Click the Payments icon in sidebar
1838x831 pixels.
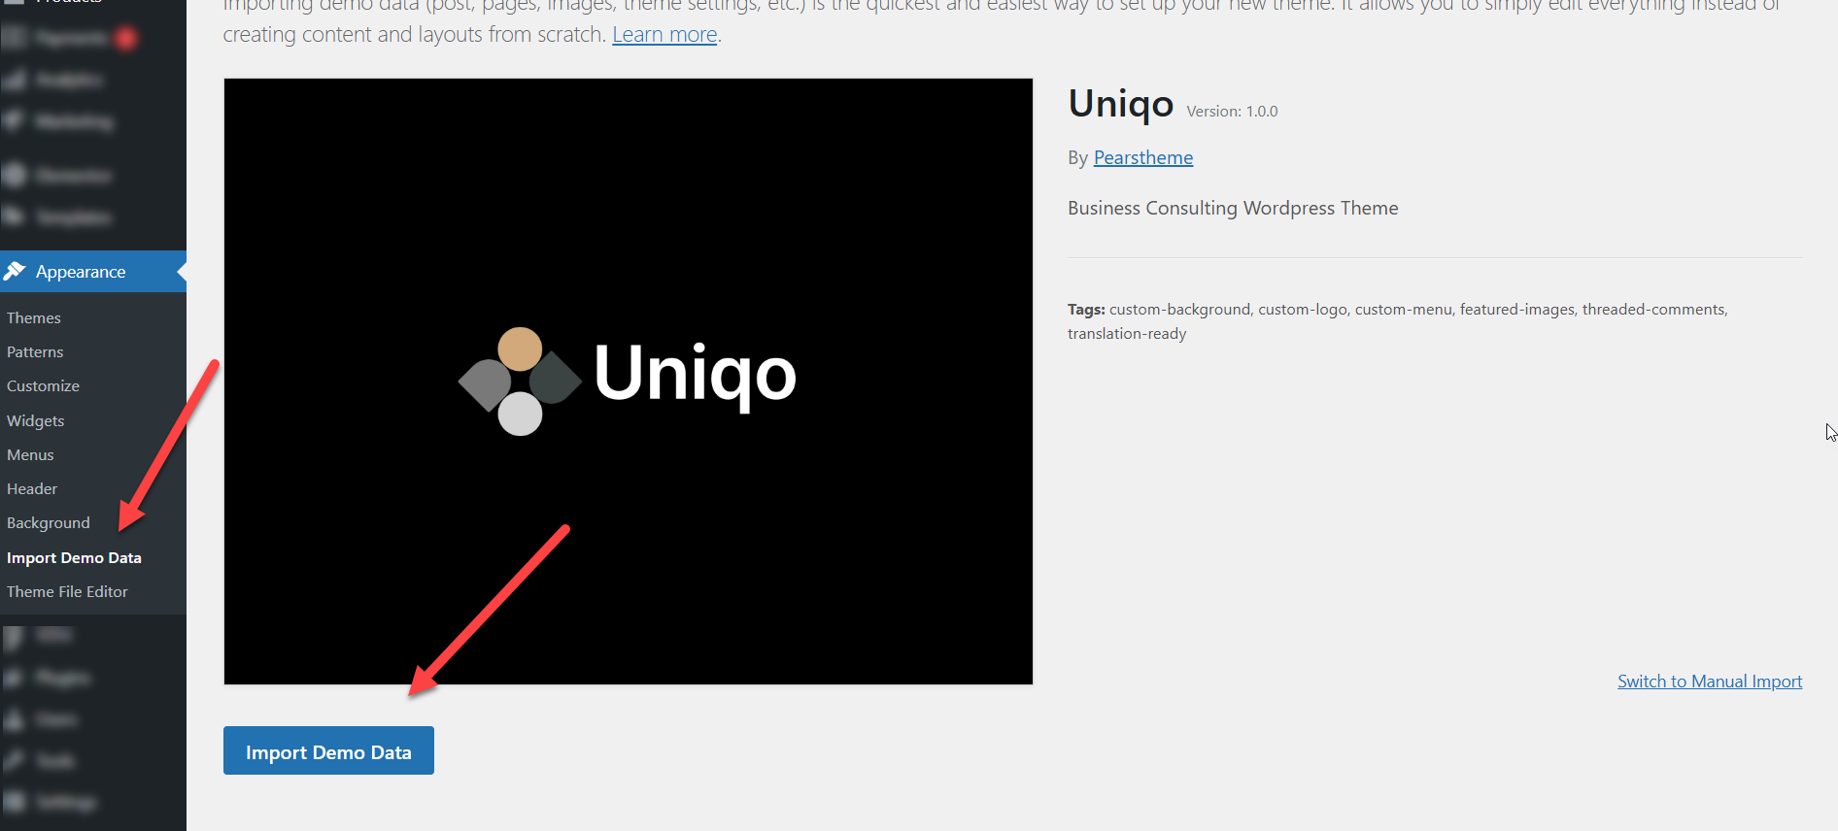[14, 38]
